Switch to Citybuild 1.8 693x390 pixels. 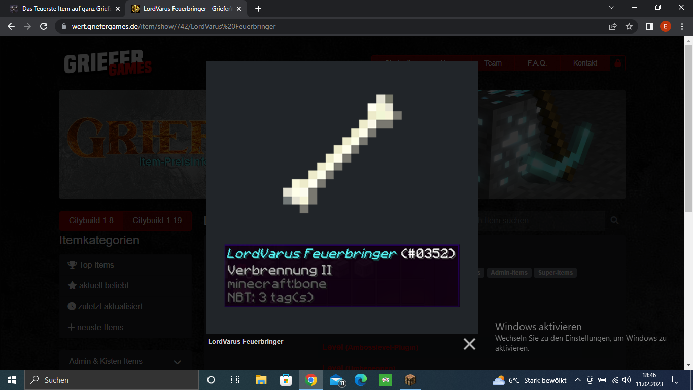[91, 220]
